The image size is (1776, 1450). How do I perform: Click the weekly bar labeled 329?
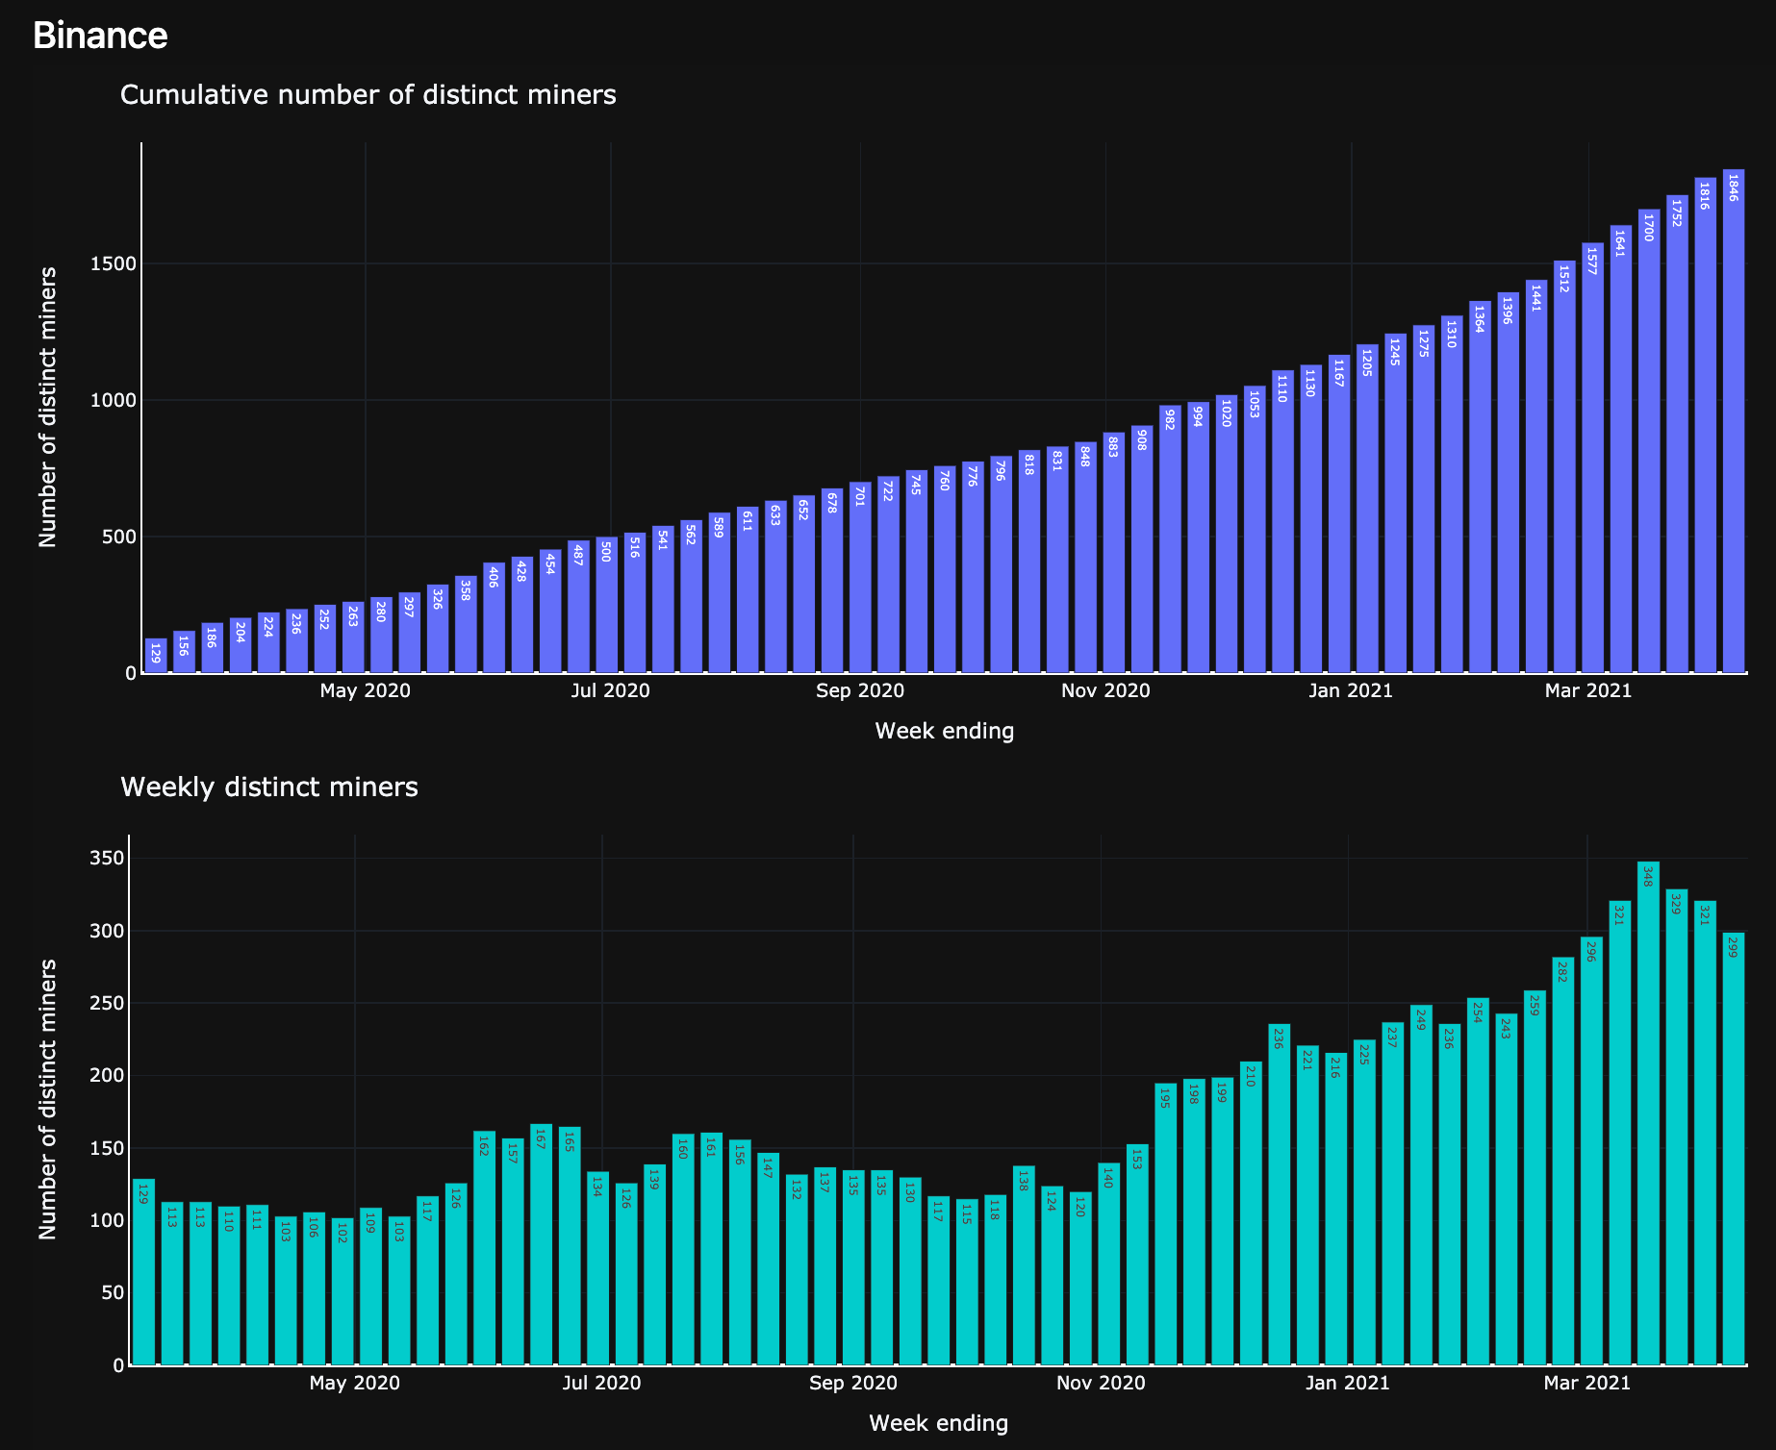click(x=1677, y=1127)
